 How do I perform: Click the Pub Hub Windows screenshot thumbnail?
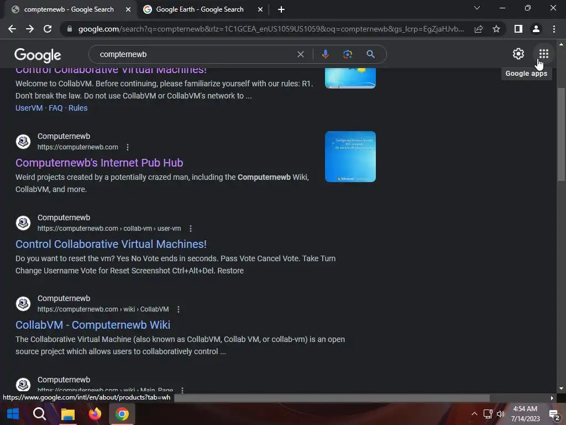(350, 157)
